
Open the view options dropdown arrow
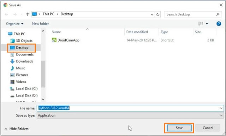(207, 24)
